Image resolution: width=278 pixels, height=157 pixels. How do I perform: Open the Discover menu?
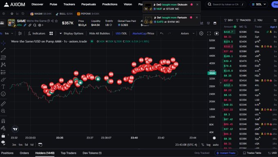(x=37, y=4)
